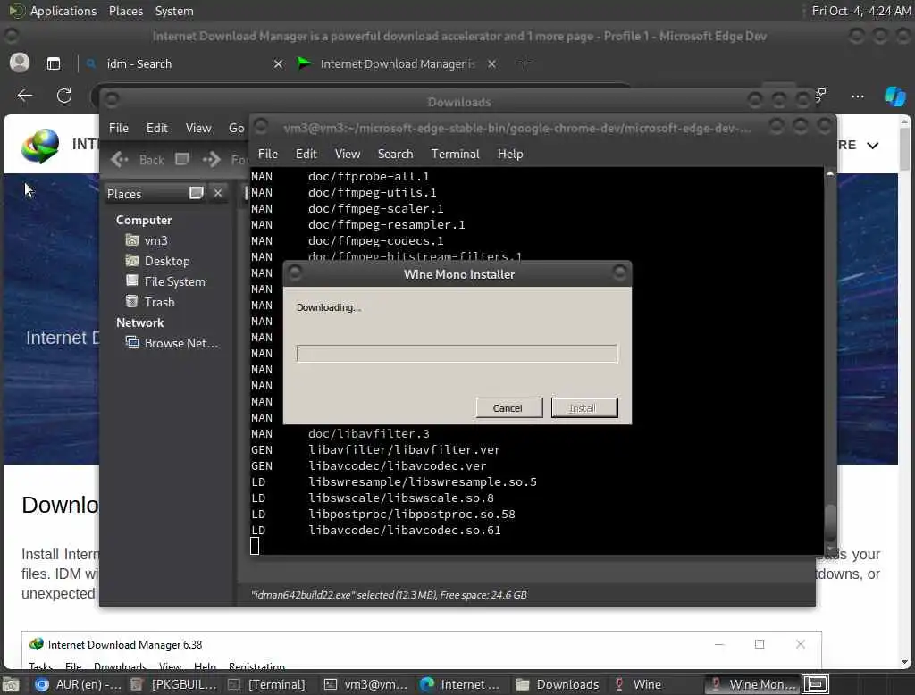Screen dimensions: 915x695
Task: Reload the page in Edge
Action: 64,95
